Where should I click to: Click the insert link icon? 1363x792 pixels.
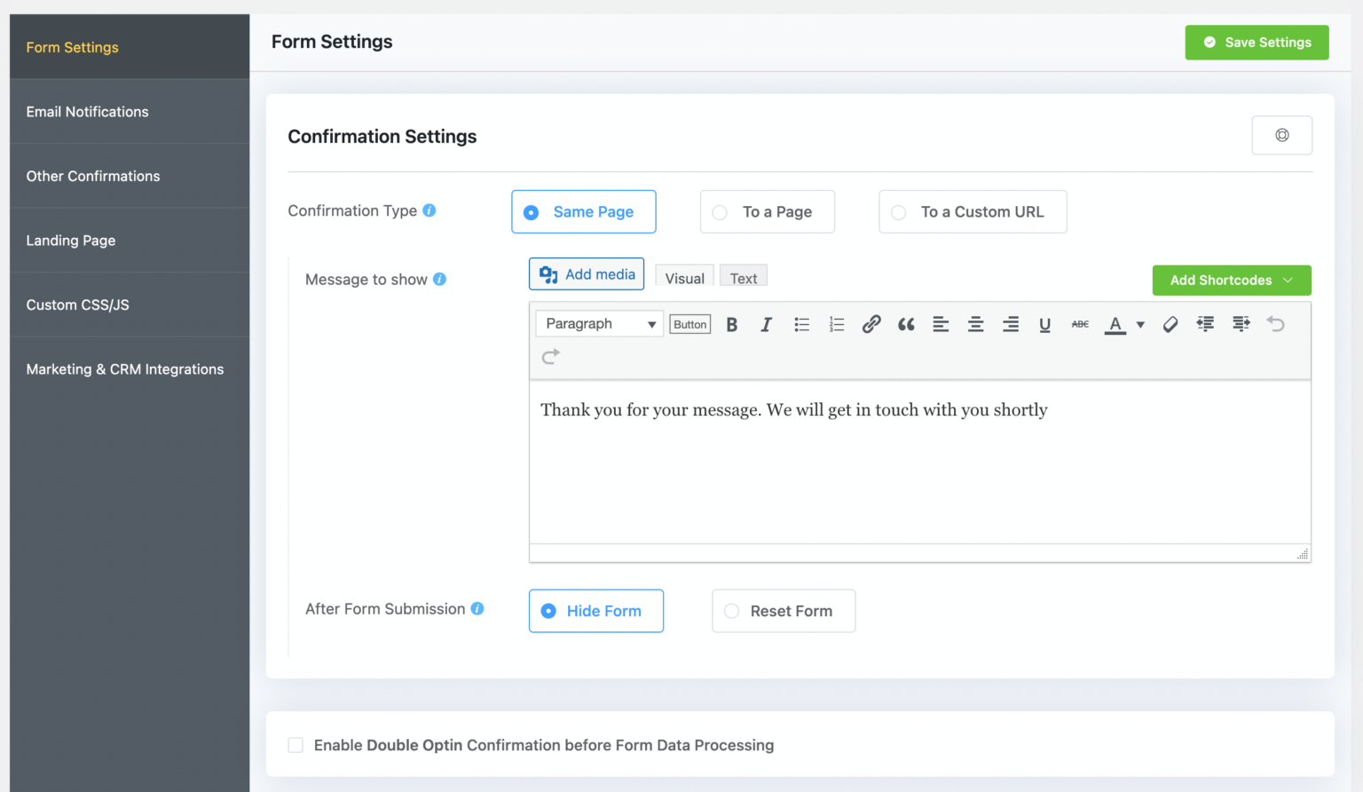point(871,324)
